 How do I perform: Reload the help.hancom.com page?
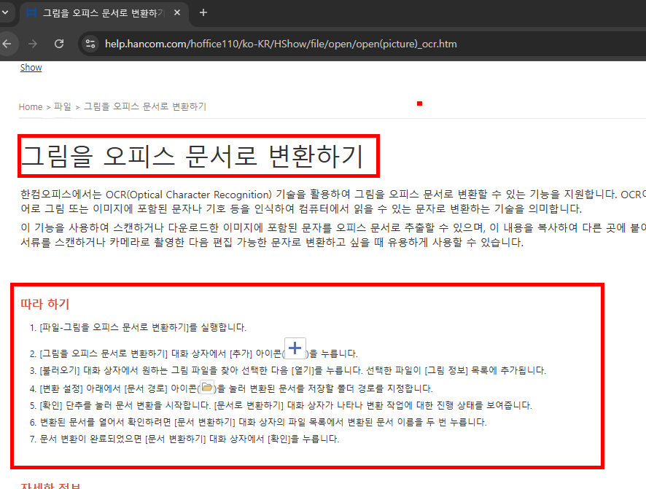60,44
